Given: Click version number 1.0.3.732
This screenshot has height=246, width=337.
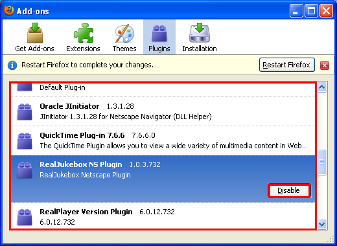Looking at the screenshot, I should (145, 164).
